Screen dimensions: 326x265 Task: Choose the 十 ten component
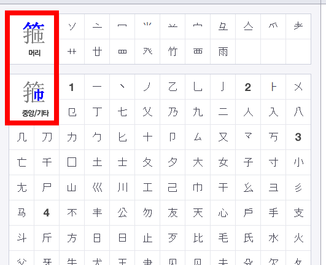tap(147, 137)
